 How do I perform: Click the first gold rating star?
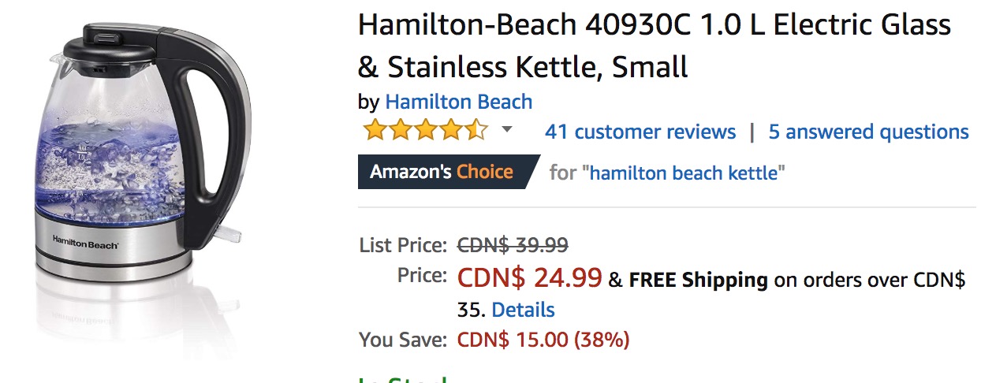(375, 131)
